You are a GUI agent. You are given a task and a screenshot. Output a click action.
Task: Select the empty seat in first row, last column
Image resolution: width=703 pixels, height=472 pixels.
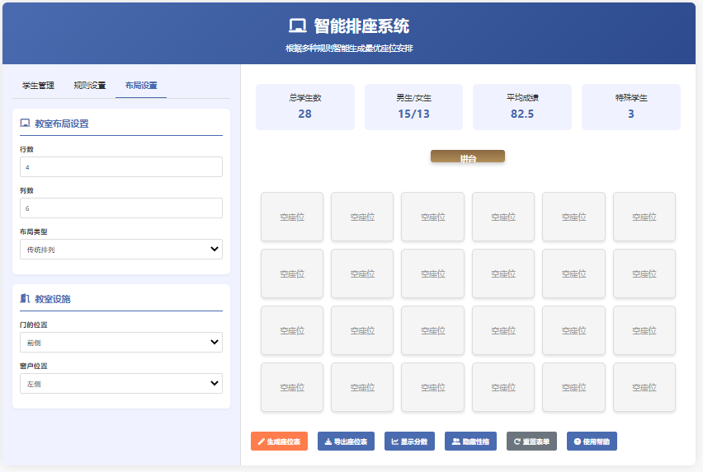pyautogui.click(x=644, y=217)
